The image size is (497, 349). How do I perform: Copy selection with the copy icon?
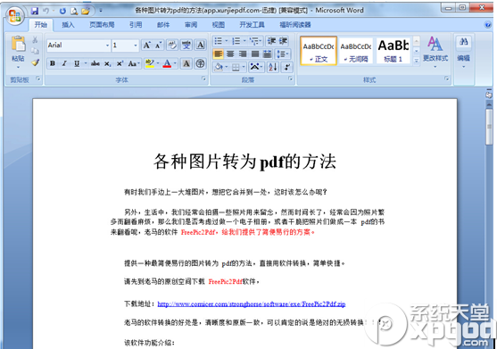35,51
